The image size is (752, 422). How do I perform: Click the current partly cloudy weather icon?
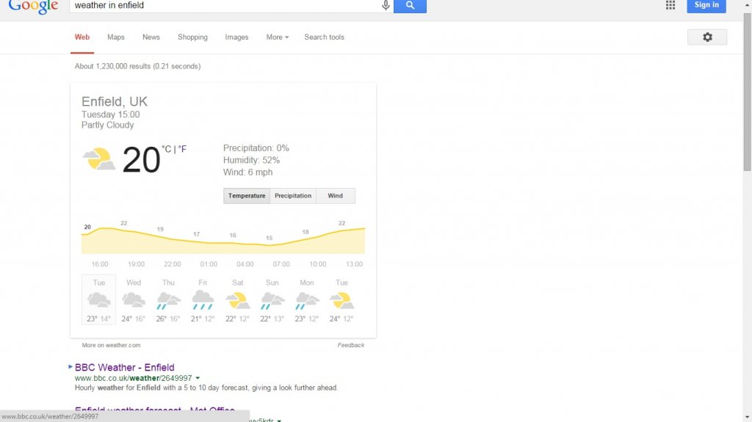[99, 159]
